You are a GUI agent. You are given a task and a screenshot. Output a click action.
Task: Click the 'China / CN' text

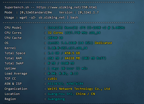pyautogui.click(x=85, y=94)
